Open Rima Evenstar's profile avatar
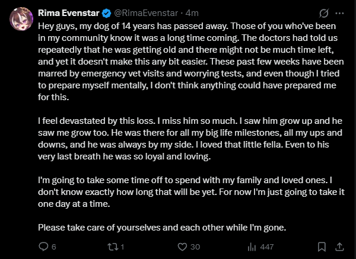Viewport: 356px width, 259px height. (21, 19)
